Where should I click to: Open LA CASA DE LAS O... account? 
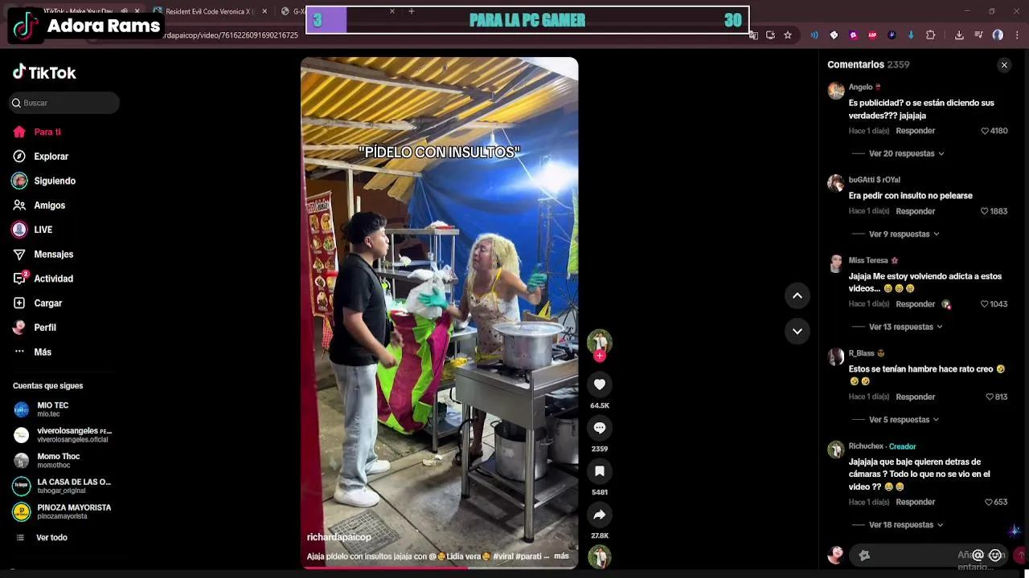tap(63, 486)
